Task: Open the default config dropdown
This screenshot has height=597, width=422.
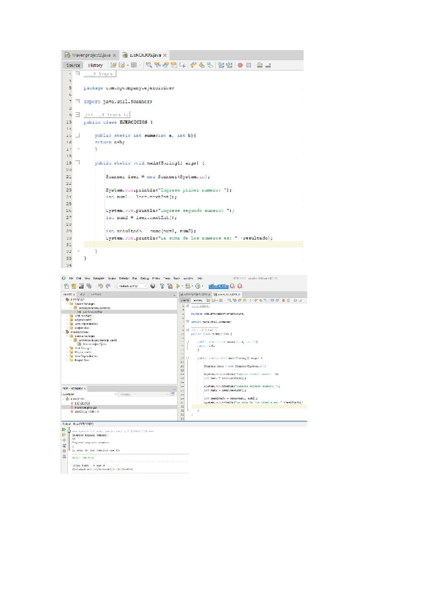Action: pos(133,286)
